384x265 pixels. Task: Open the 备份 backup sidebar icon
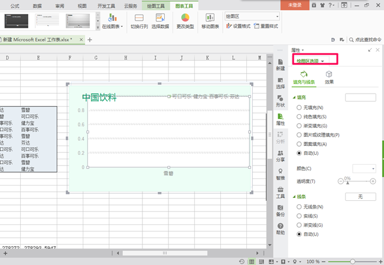281,211
